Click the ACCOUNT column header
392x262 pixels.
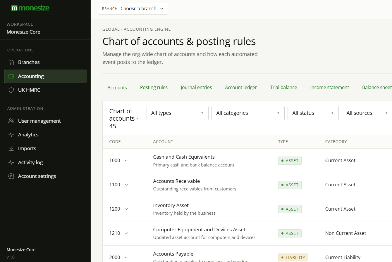(163, 142)
